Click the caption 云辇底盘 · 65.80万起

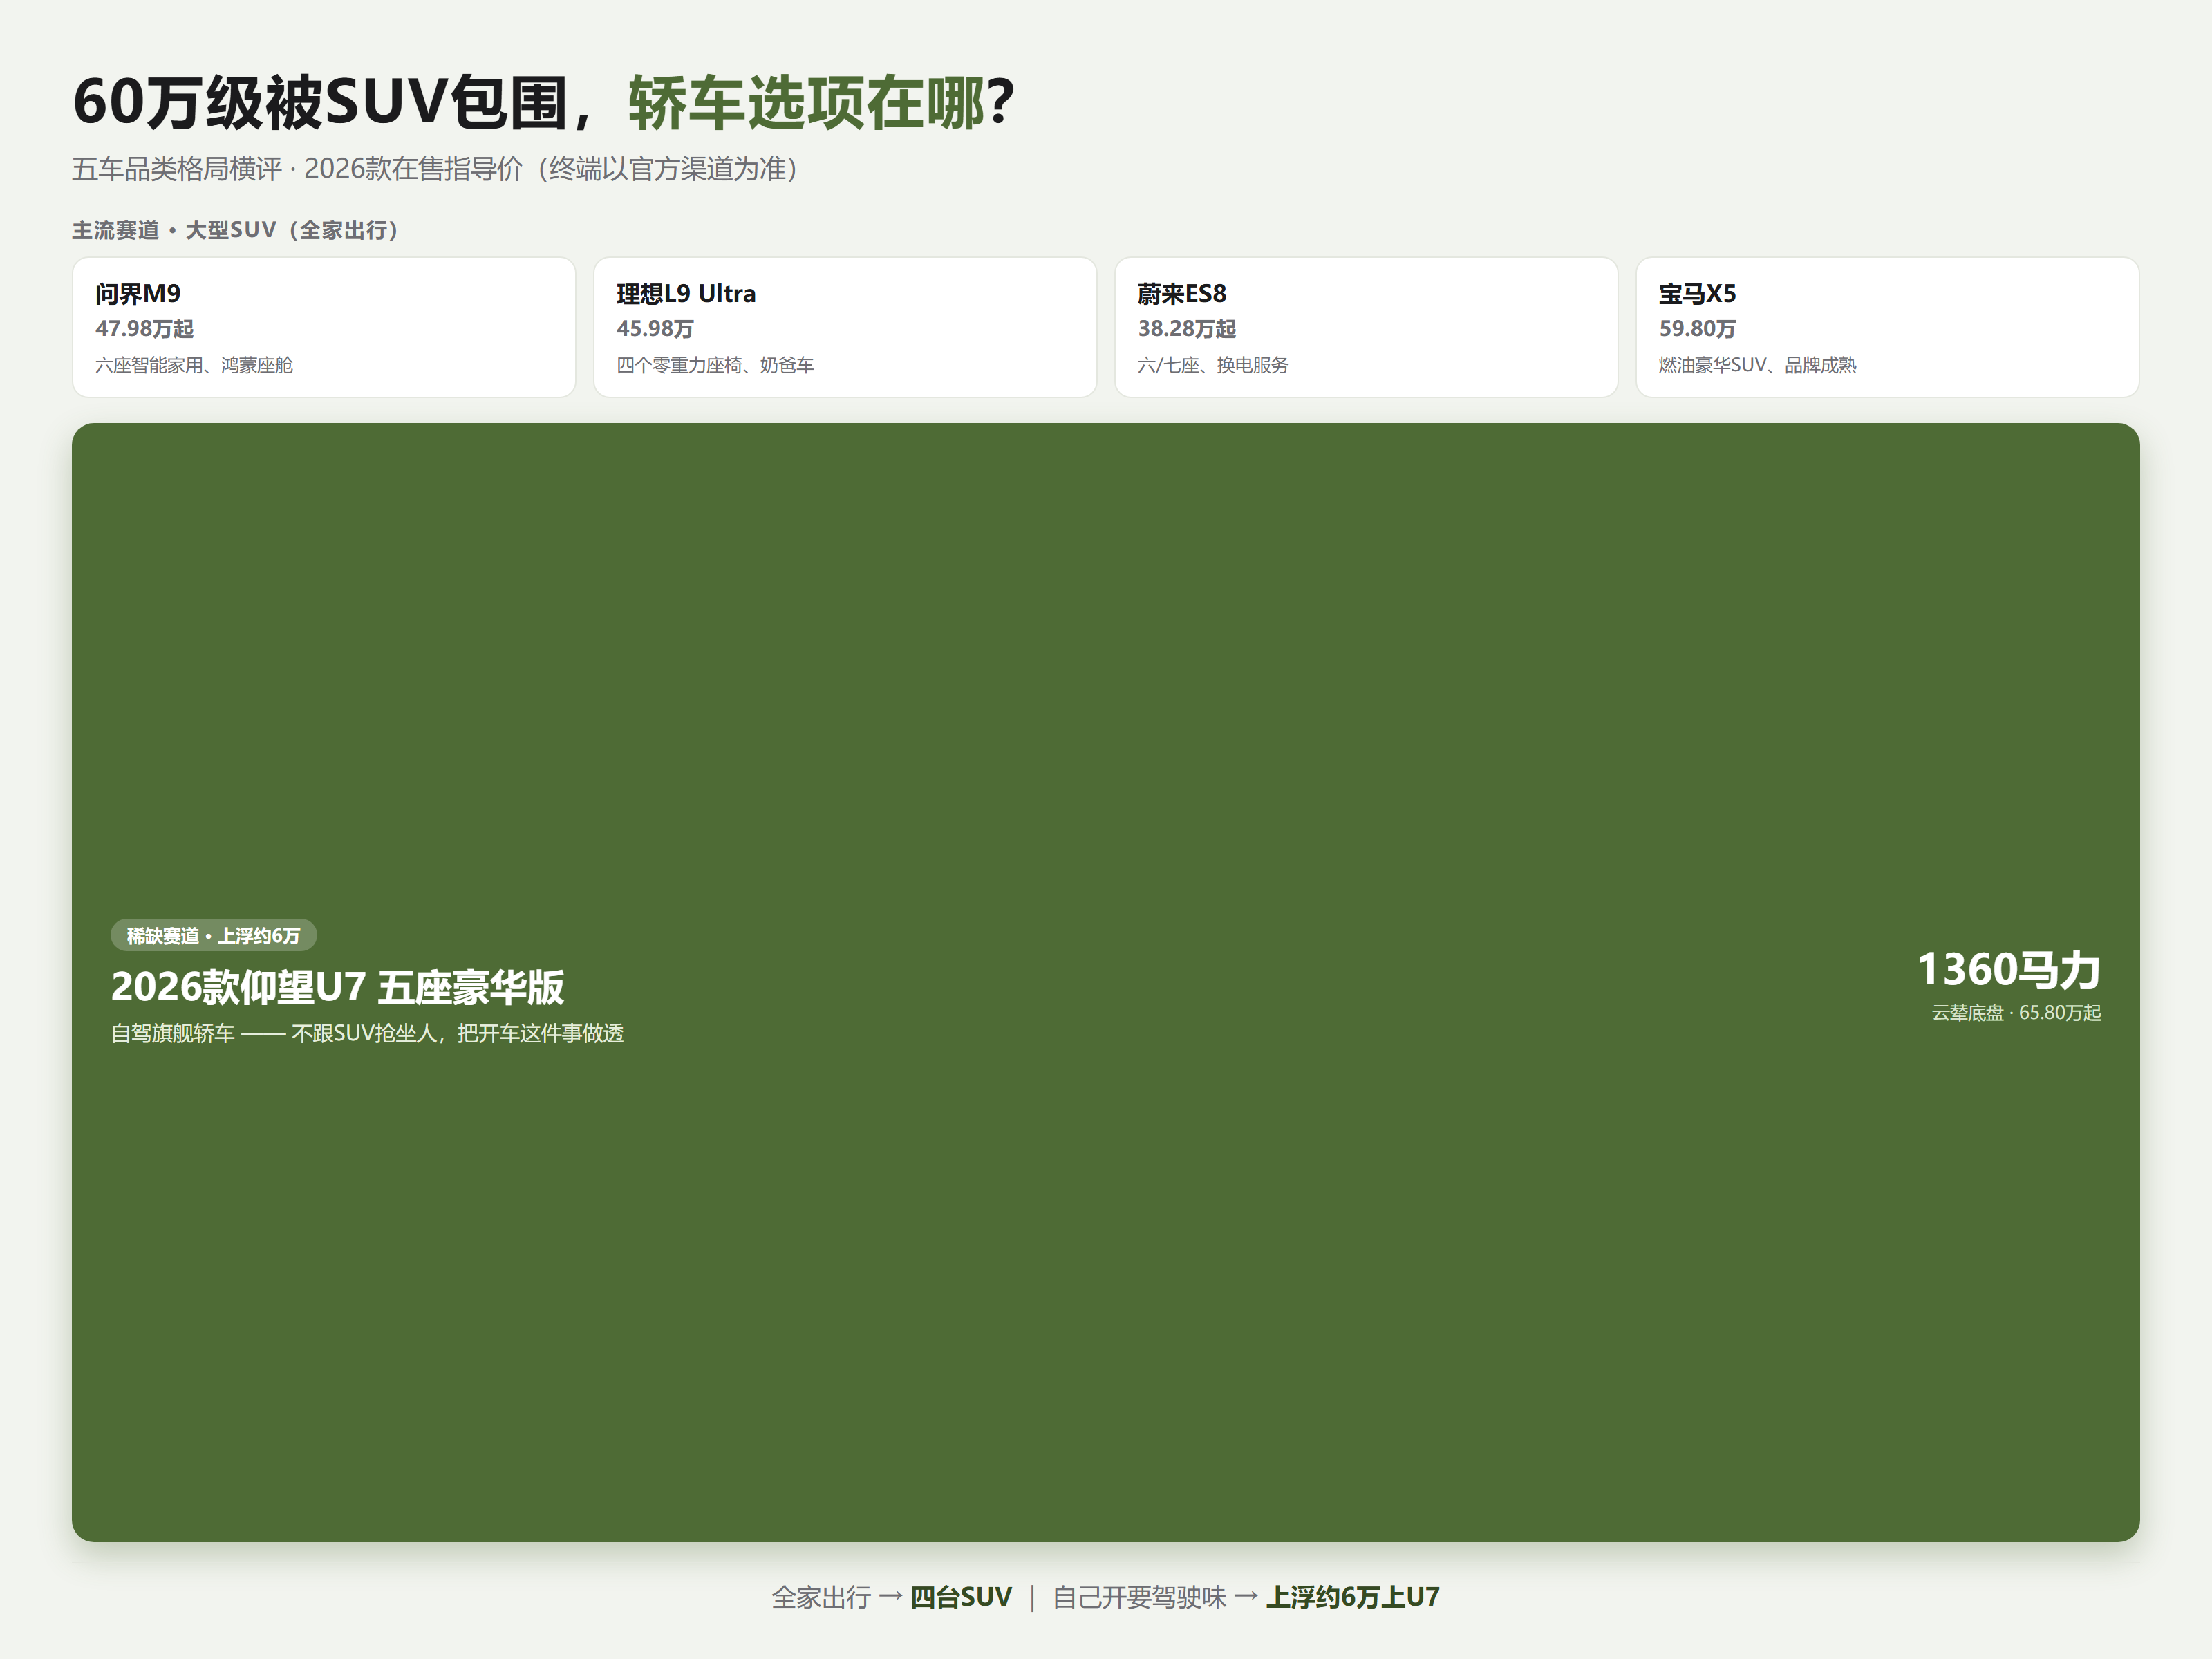click(x=2016, y=1013)
